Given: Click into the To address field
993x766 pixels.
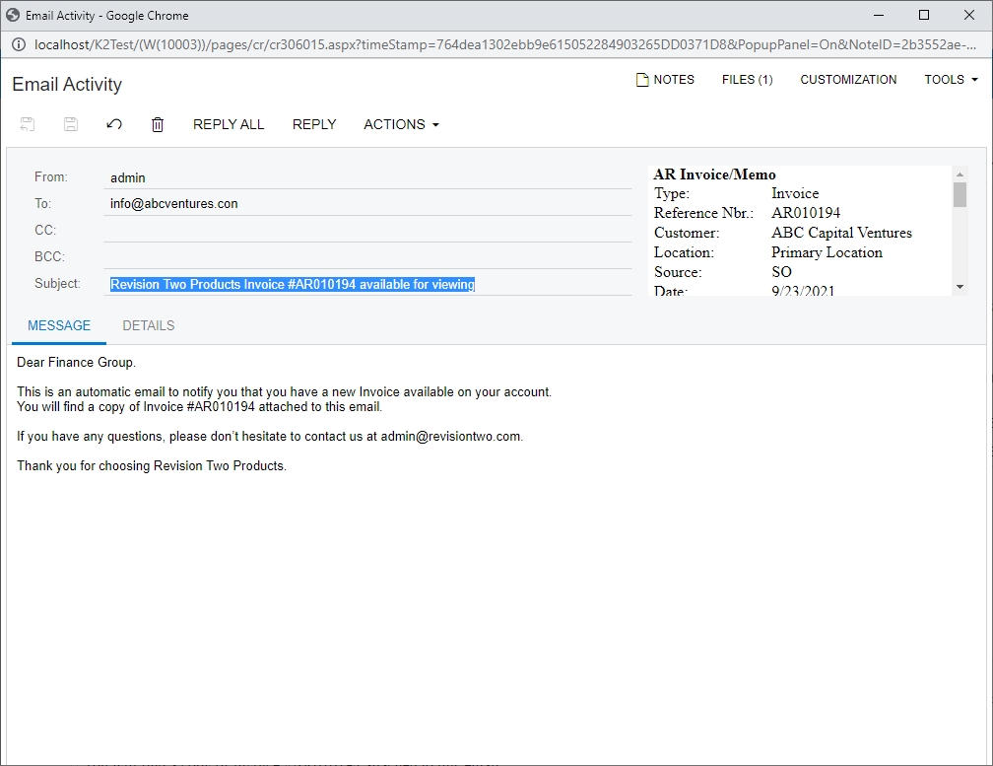Looking at the screenshot, I should tap(367, 204).
